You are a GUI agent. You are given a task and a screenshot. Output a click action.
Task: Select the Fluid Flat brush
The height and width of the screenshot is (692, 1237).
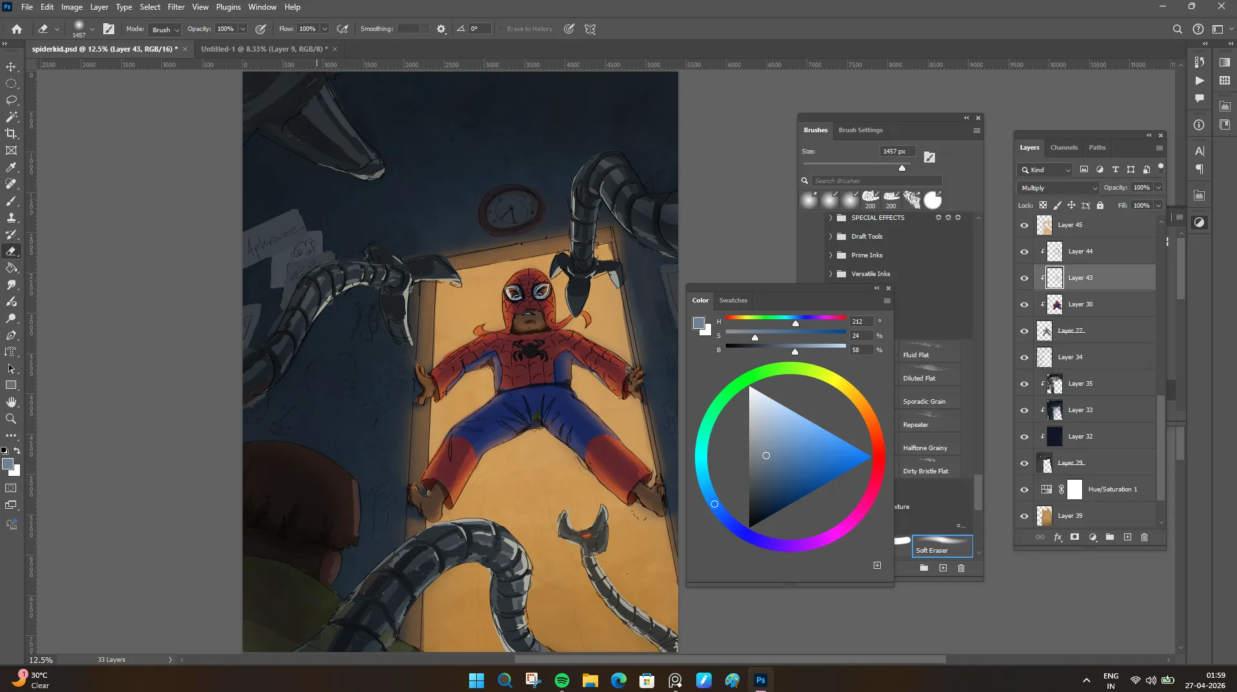click(x=929, y=350)
